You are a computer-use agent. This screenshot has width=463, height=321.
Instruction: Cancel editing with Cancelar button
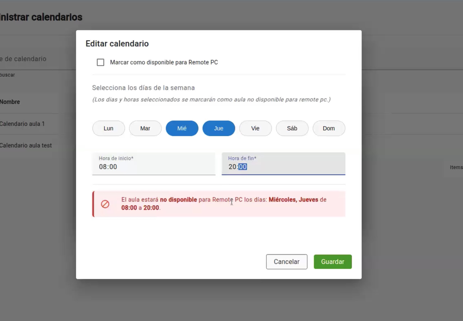286,262
